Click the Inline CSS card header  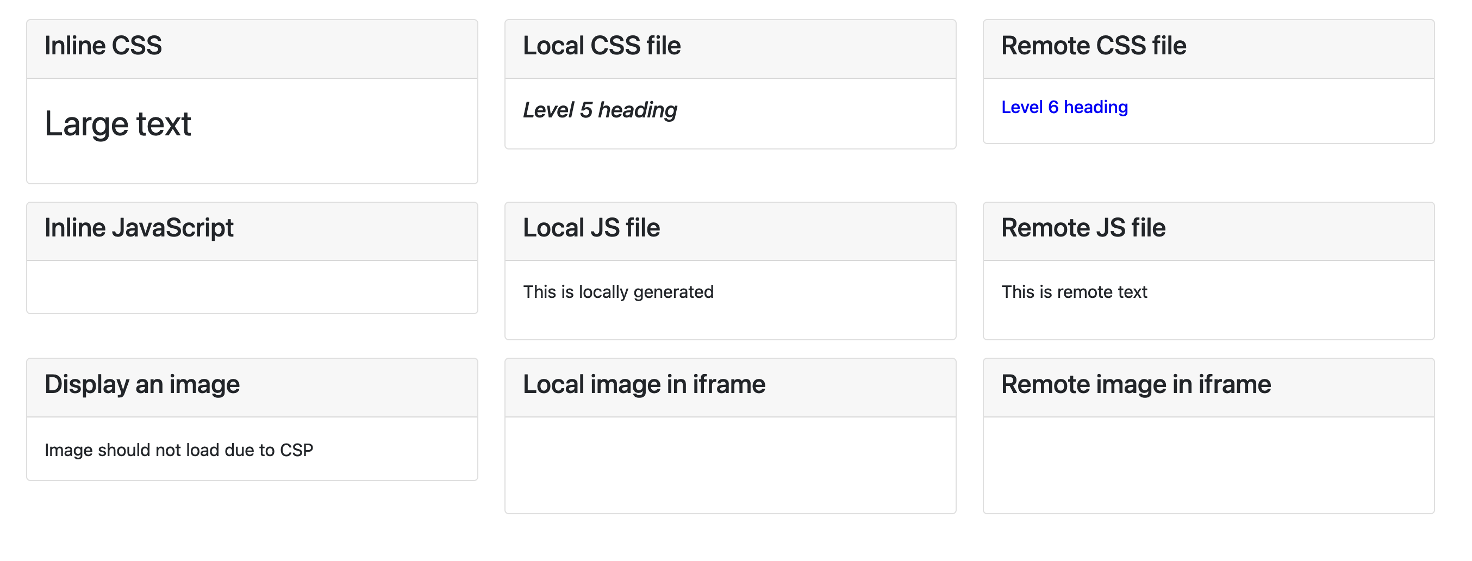(x=103, y=46)
